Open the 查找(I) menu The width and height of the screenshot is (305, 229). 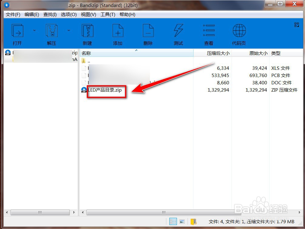click(x=50, y=15)
